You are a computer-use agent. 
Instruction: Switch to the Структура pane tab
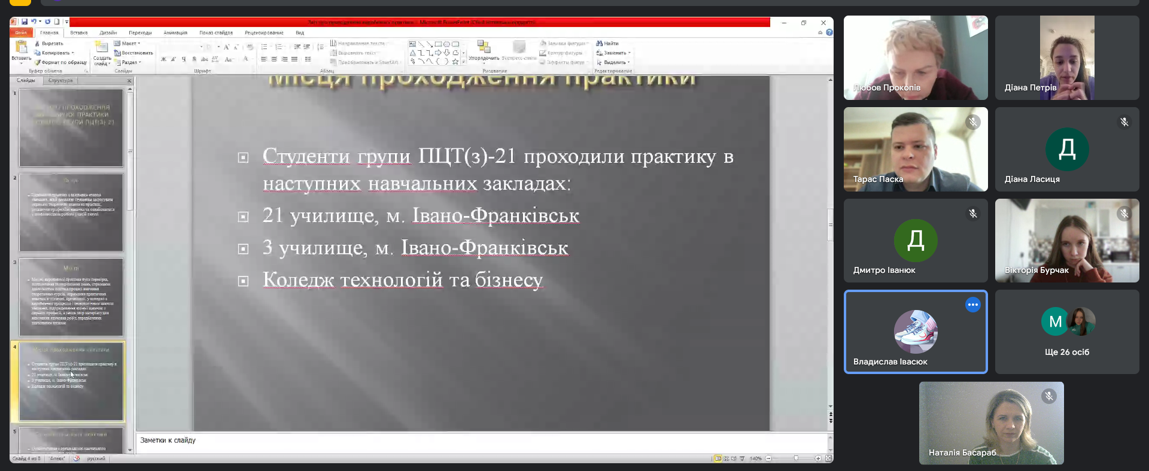[x=60, y=80]
